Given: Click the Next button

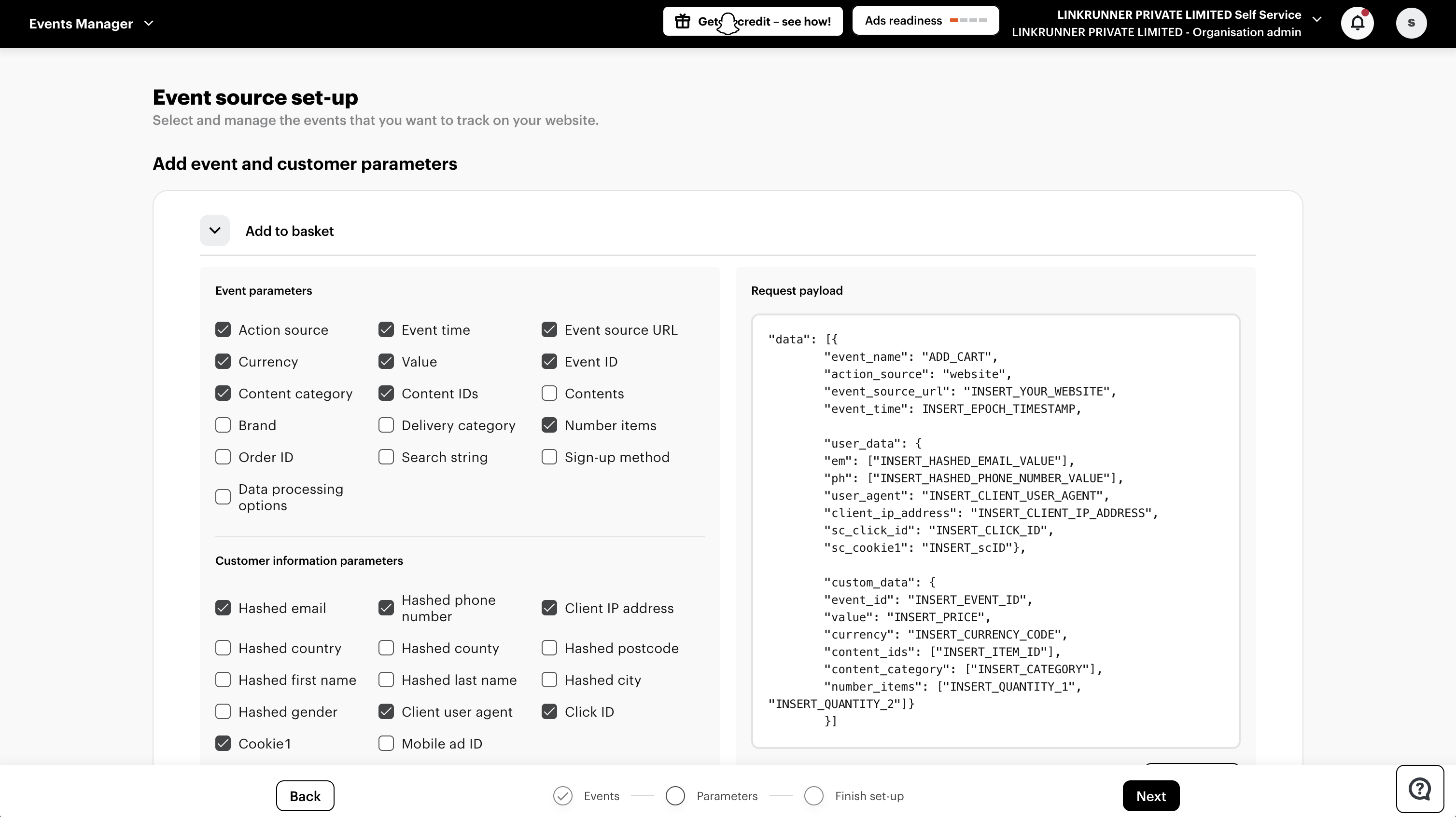Looking at the screenshot, I should pos(1151,796).
